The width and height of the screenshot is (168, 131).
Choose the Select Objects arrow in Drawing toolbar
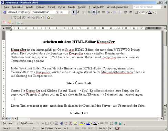(17, 123)
